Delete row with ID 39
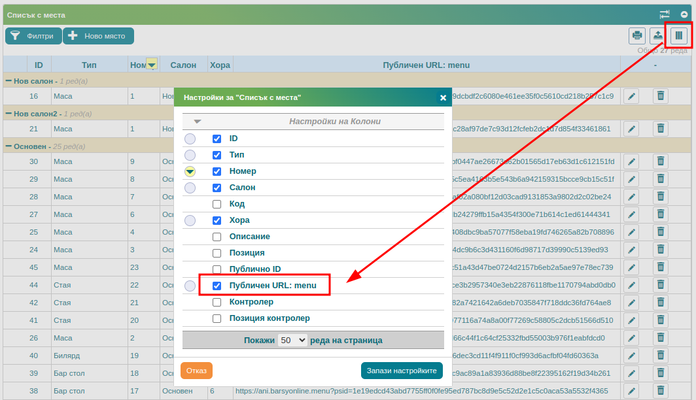This screenshot has height=400, width=696. [661, 373]
